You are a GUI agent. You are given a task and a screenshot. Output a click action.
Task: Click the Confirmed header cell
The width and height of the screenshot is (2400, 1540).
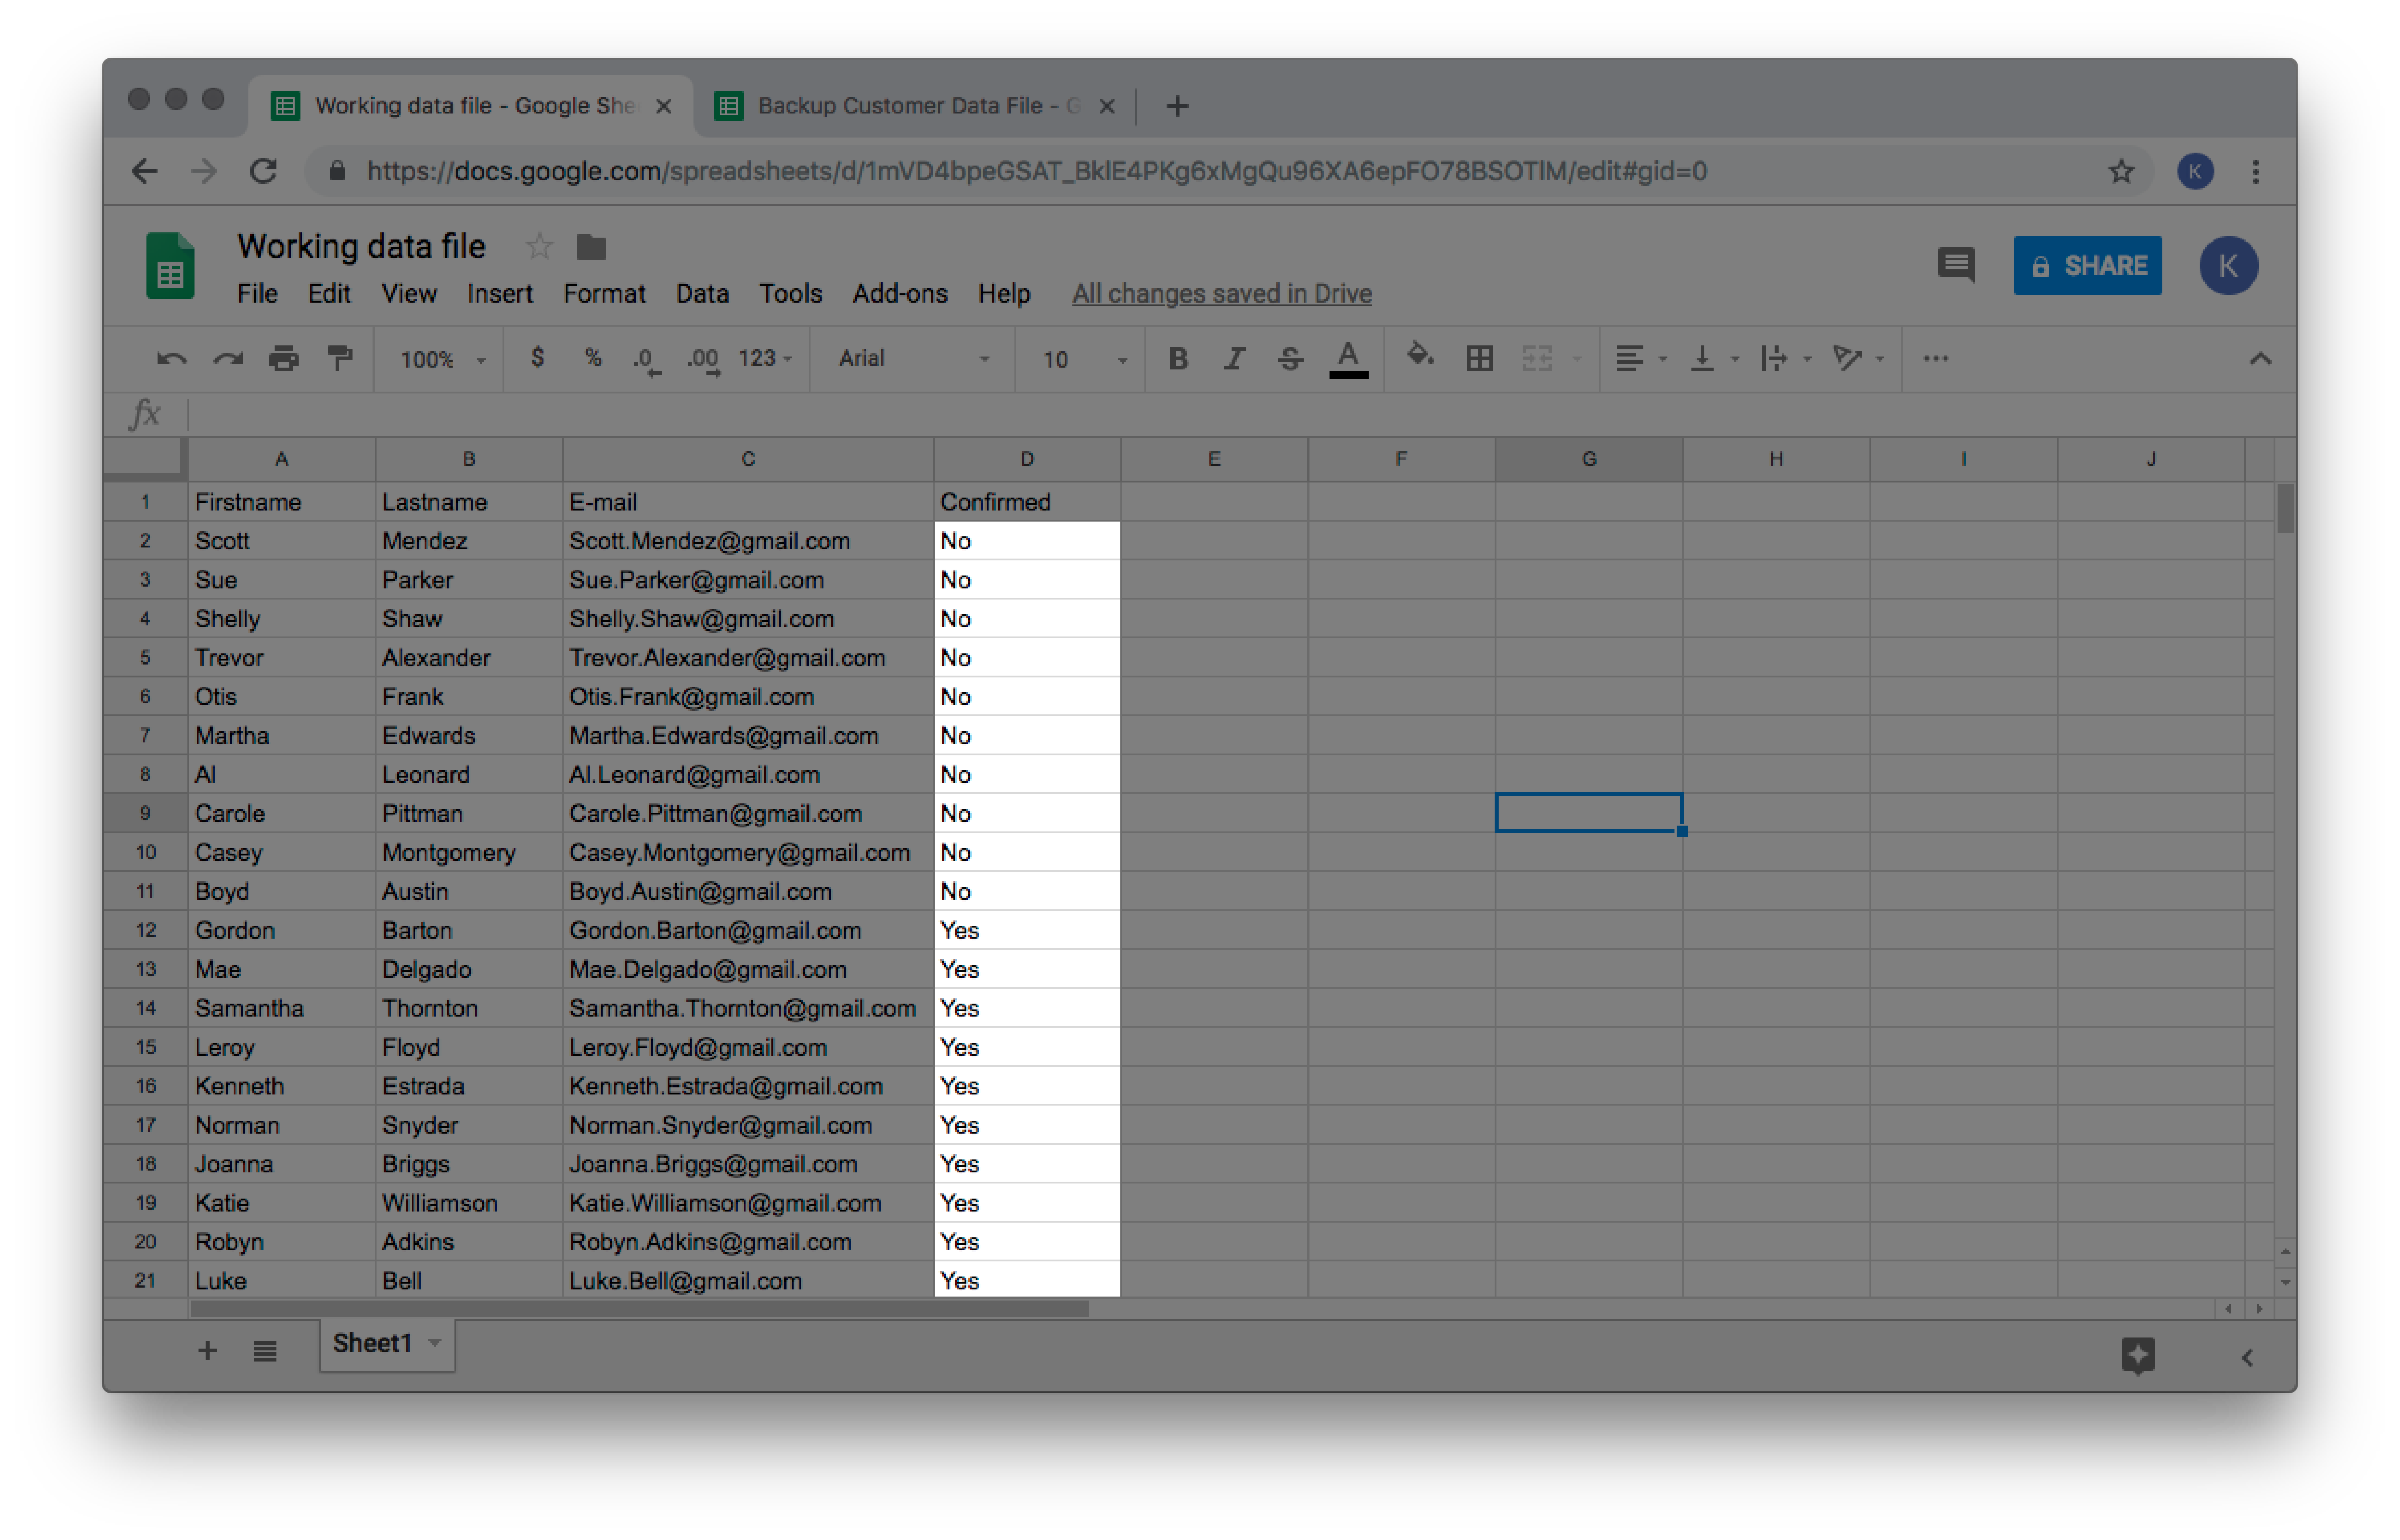click(x=1027, y=502)
